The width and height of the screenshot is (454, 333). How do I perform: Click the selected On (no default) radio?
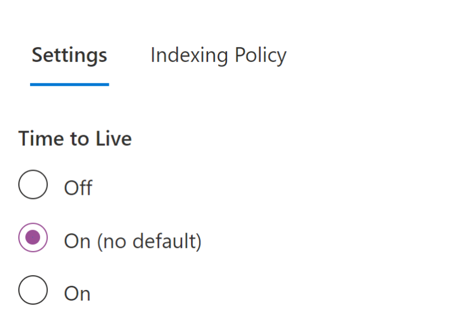click(x=33, y=237)
